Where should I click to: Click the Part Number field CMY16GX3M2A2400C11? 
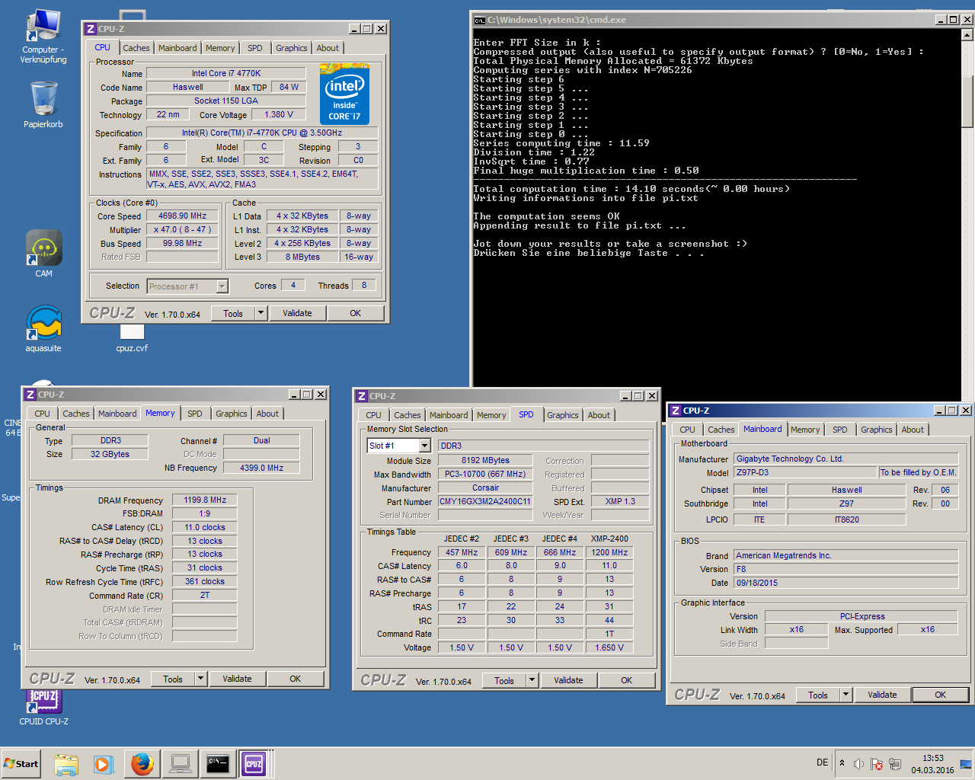pos(485,501)
